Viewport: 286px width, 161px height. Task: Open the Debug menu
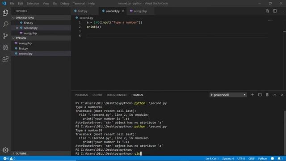[65, 4]
